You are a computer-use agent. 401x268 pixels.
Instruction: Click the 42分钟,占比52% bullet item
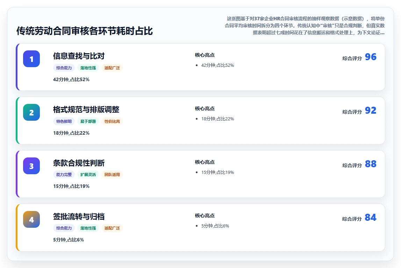218,65
